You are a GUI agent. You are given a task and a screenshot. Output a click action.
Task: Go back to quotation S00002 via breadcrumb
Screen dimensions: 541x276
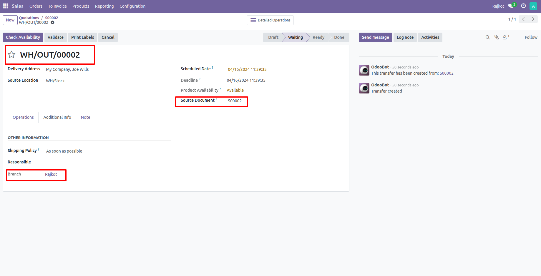pos(51,18)
